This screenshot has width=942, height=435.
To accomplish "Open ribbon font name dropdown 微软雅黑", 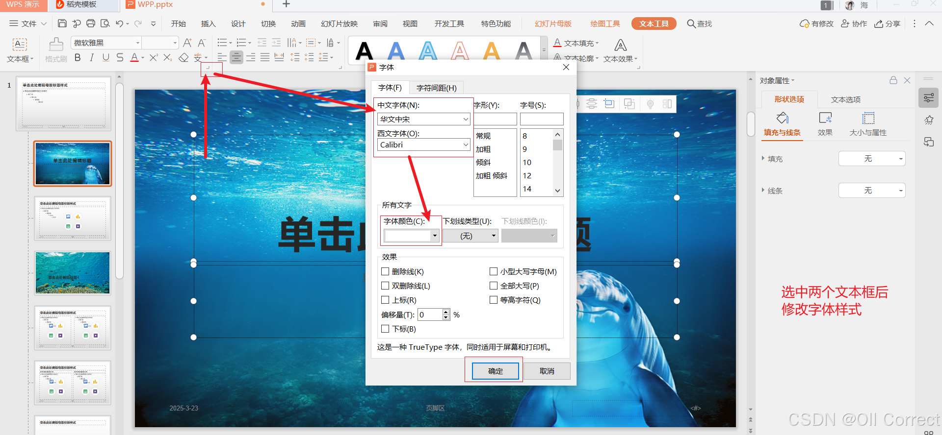I will [x=138, y=43].
